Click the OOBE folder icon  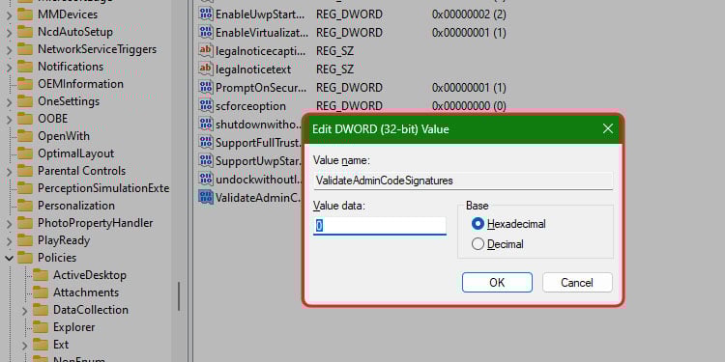coord(25,119)
